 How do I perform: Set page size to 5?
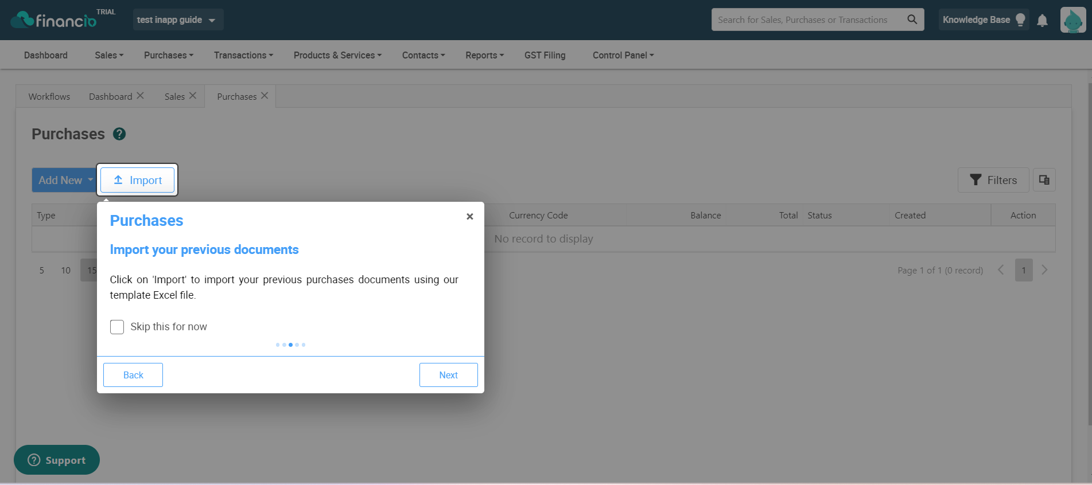click(x=41, y=270)
